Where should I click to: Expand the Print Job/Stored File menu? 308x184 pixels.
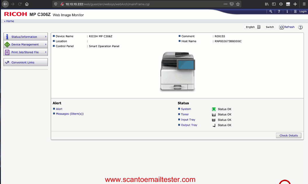pyautogui.click(x=26, y=52)
